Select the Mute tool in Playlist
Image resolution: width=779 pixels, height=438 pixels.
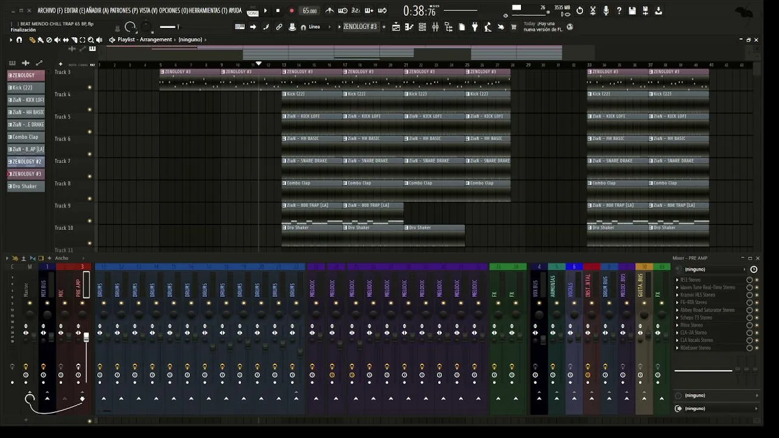point(57,40)
